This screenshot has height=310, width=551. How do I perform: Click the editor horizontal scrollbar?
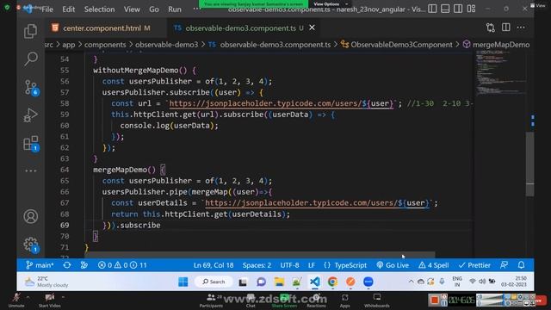click(x=259, y=255)
